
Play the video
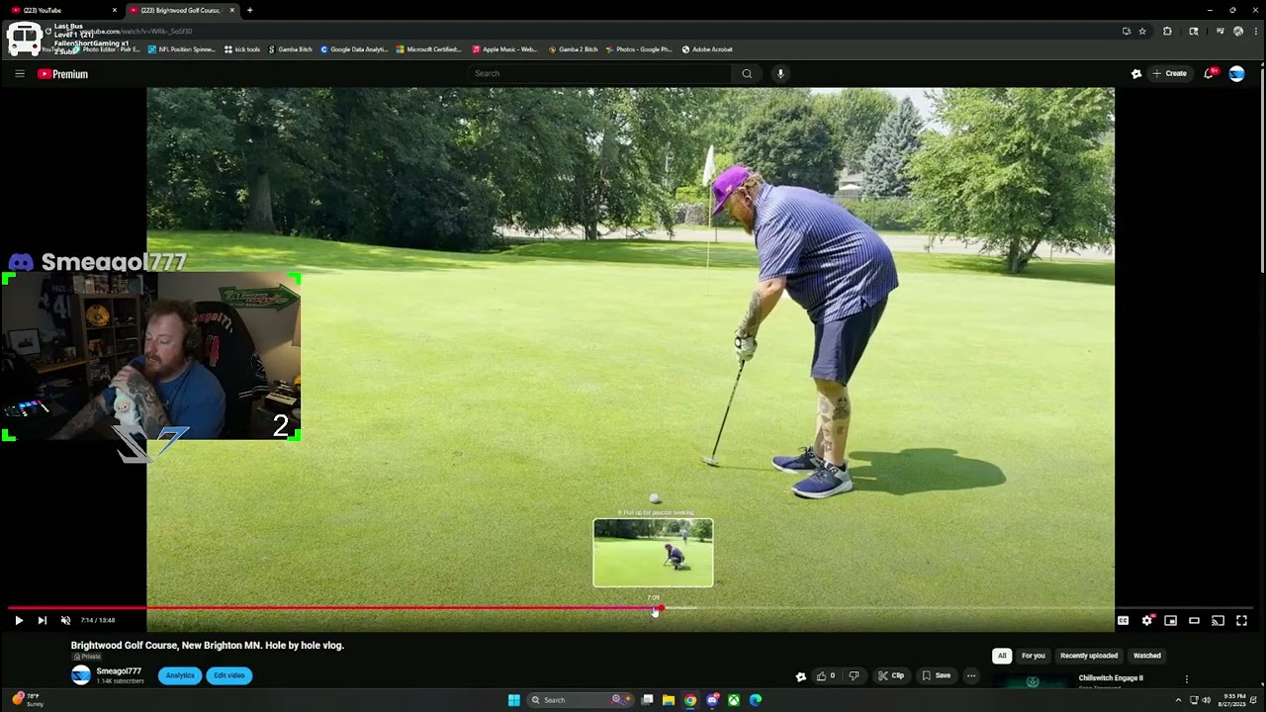(x=18, y=621)
